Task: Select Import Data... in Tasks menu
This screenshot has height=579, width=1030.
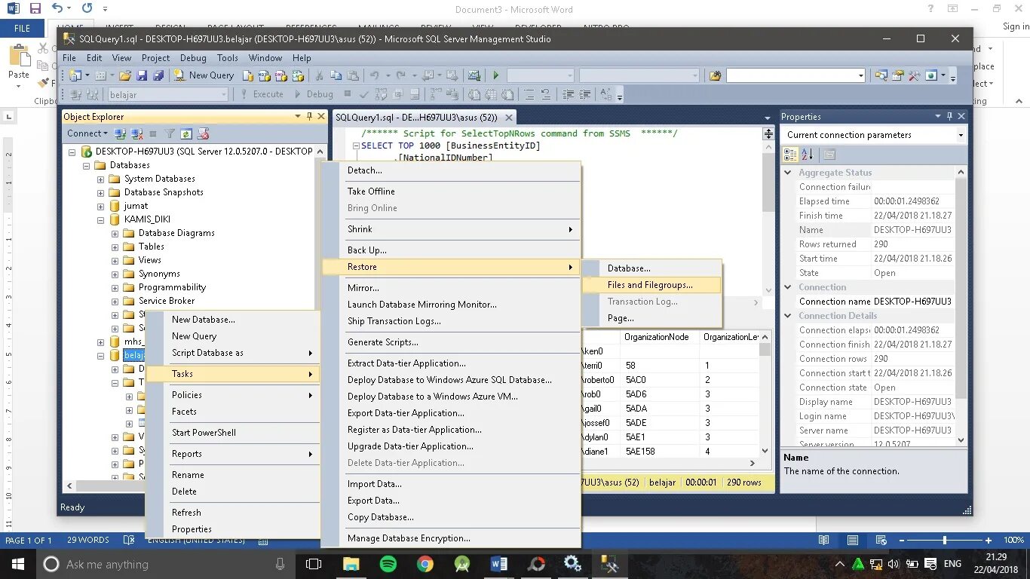Action: tap(451, 484)
